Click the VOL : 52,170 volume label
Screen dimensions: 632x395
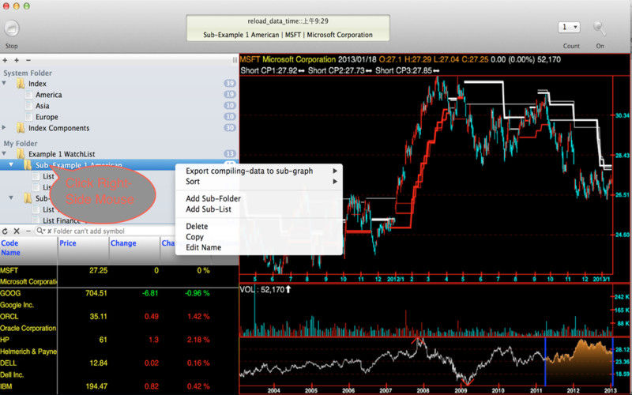tap(265, 290)
